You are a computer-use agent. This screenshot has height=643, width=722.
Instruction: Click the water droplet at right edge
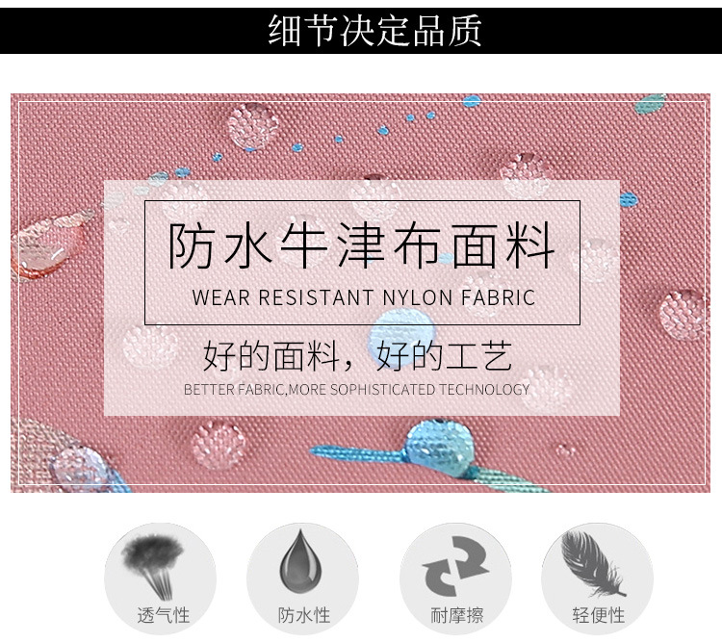pos(683,315)
